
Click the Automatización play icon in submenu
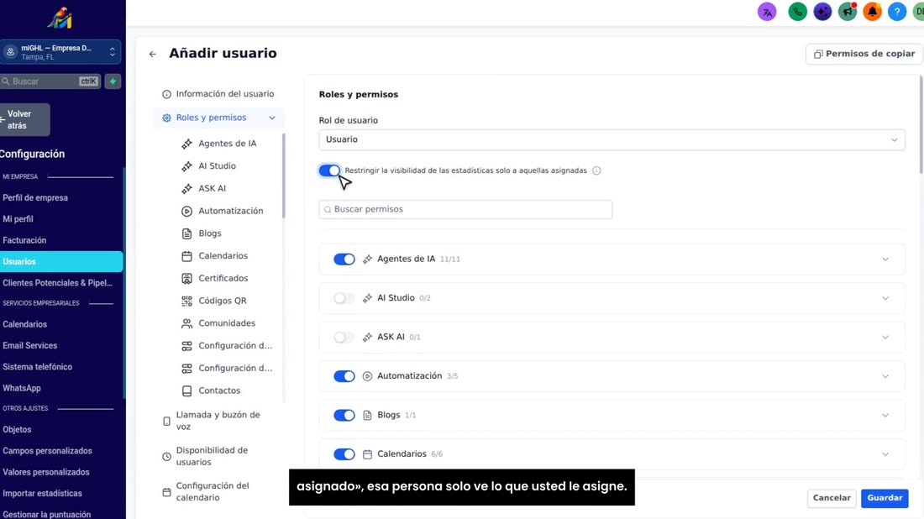186,211
